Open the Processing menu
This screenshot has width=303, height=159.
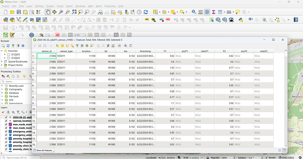(110, 6)
